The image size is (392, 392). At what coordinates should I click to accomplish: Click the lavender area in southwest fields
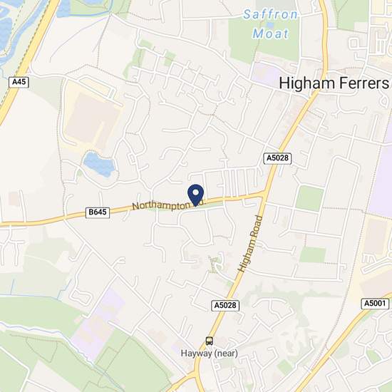tap(96, 325)
